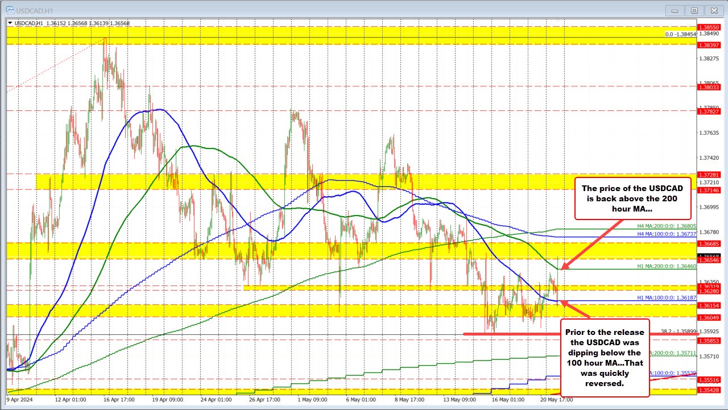The image size is (728, 410).
Task: Click the 1.36780 price scale value
Action: click(710, 232)
